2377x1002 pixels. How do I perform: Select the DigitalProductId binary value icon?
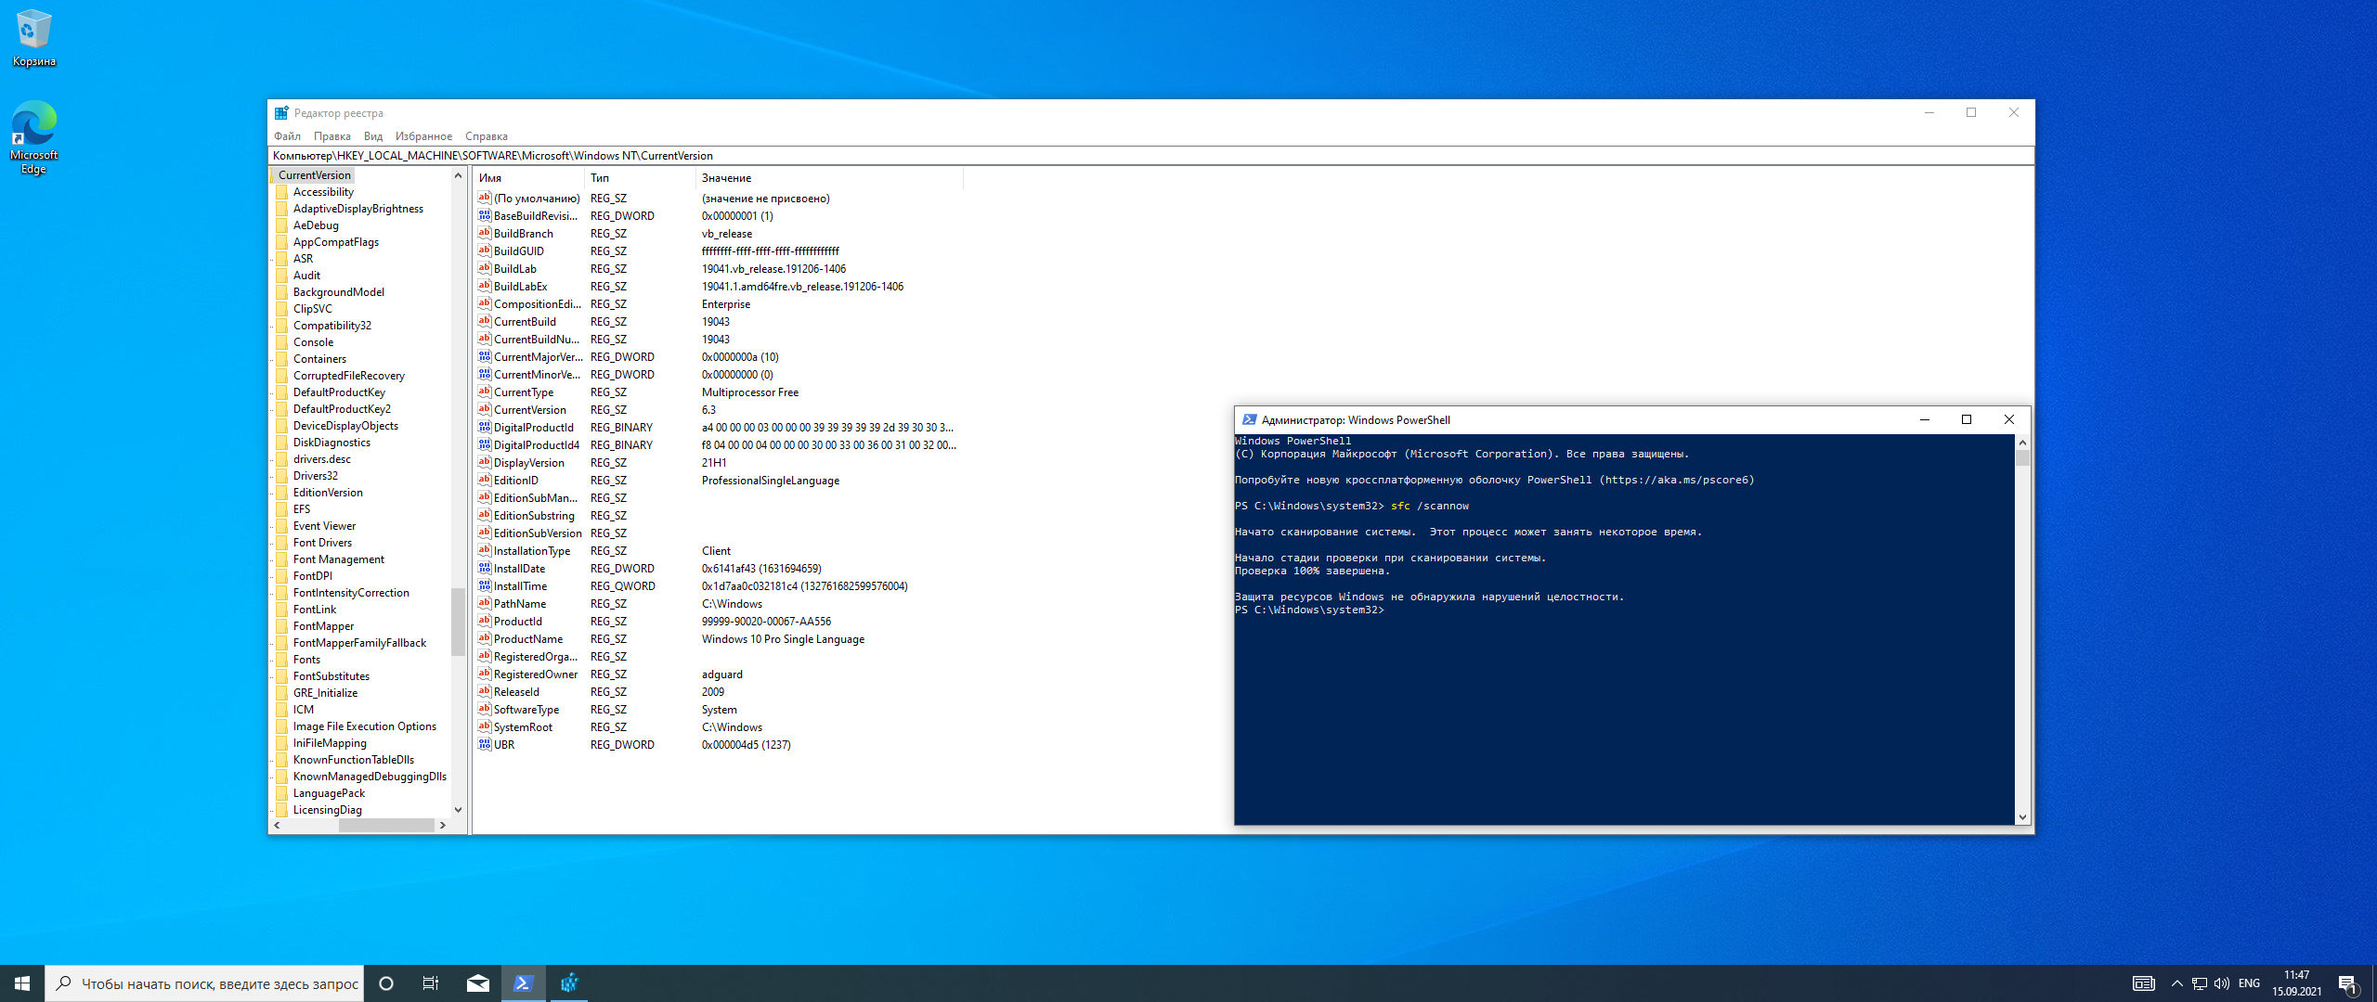(485, 427)
